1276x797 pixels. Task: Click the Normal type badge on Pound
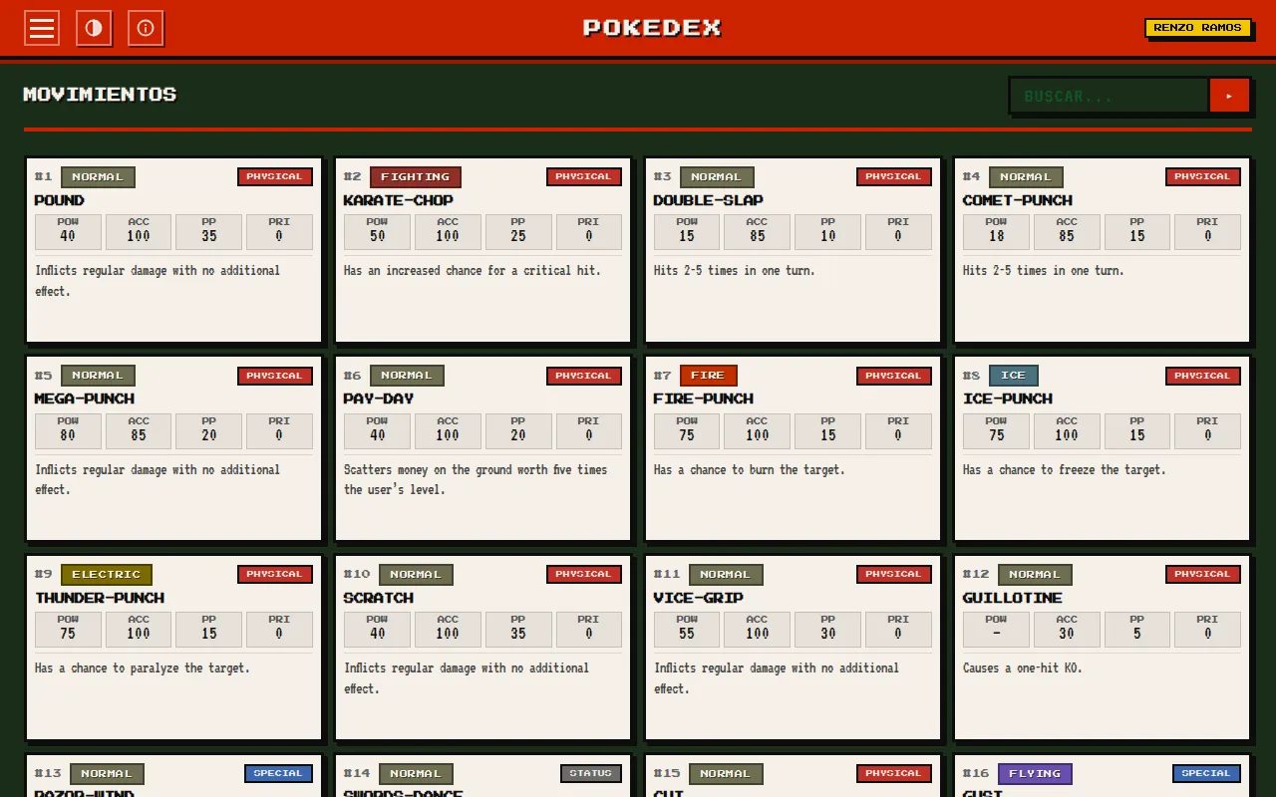point(98,177)
